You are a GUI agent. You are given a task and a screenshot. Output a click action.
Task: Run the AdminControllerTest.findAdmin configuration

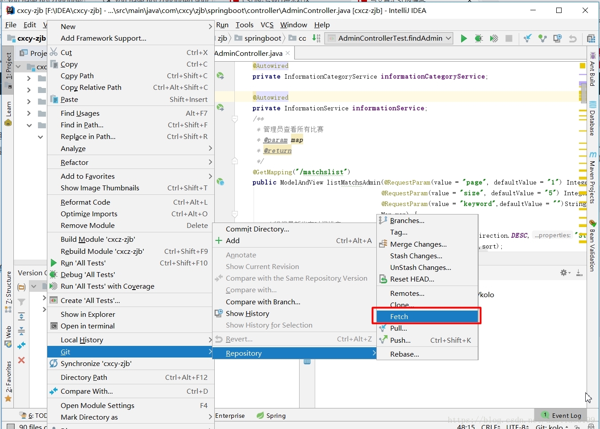(x=463, y=38)
